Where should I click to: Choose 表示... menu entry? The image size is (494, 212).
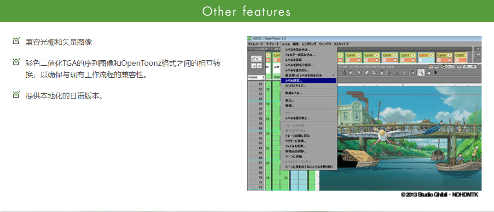(309, 101)
